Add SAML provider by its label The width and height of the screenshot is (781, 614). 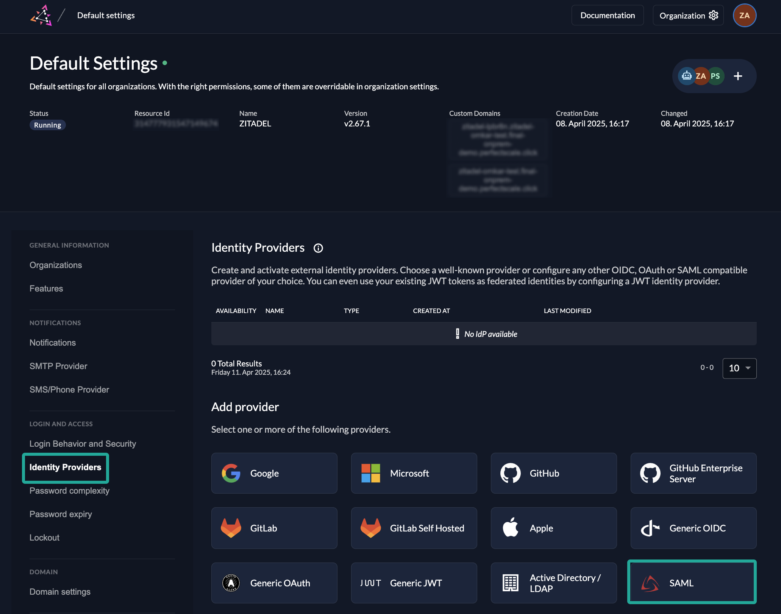[681, 583]
